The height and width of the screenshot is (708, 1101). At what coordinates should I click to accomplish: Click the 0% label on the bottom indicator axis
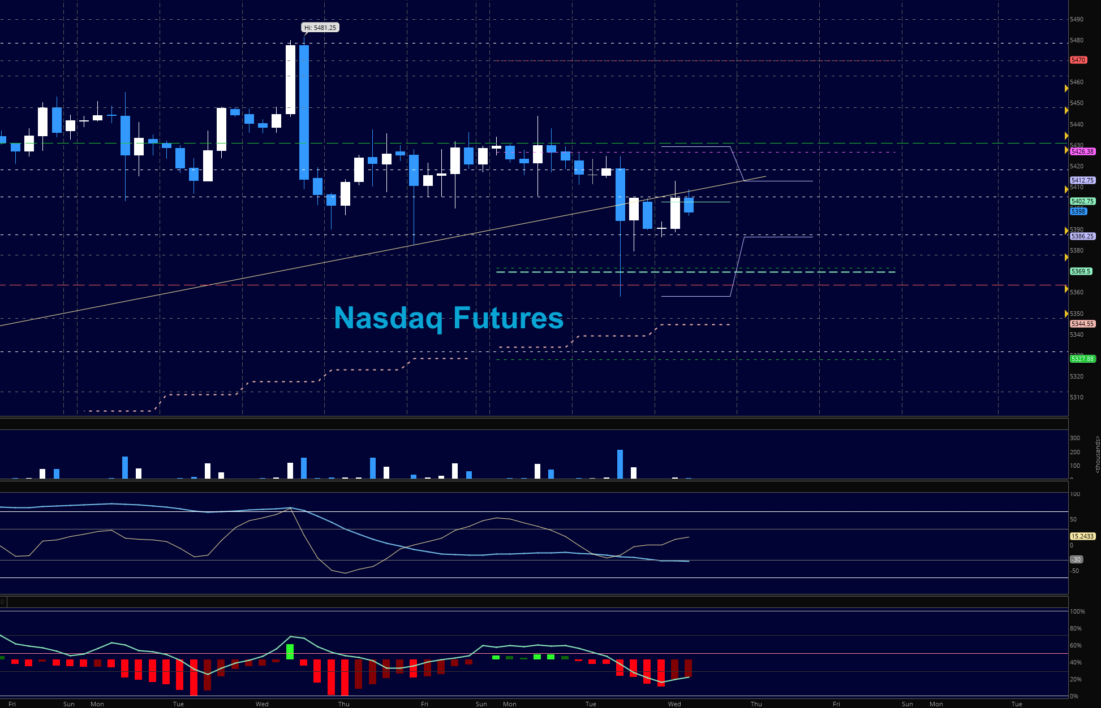[x=1074, y=696]
